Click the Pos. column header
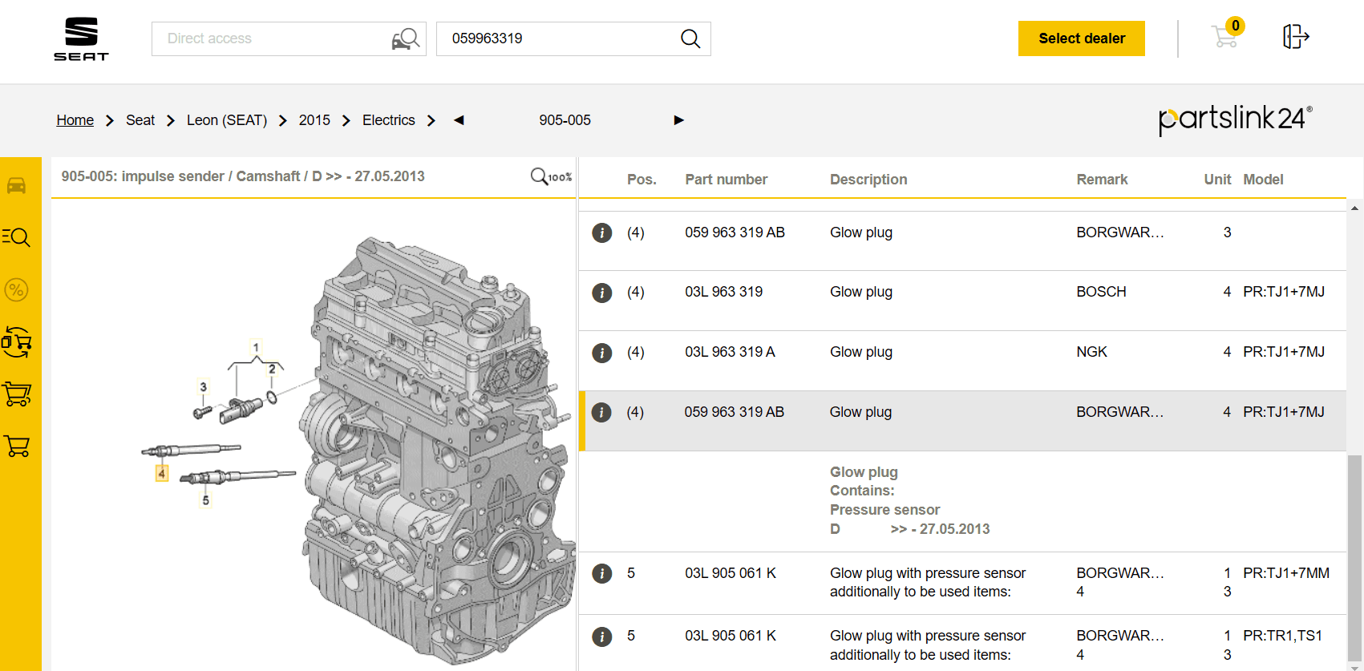Screen dimensions: 1364x671 642,180
